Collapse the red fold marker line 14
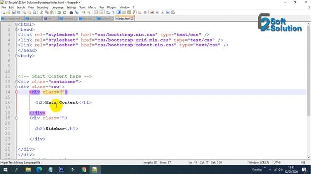This screenshot has width=311, height=174. 16,92
